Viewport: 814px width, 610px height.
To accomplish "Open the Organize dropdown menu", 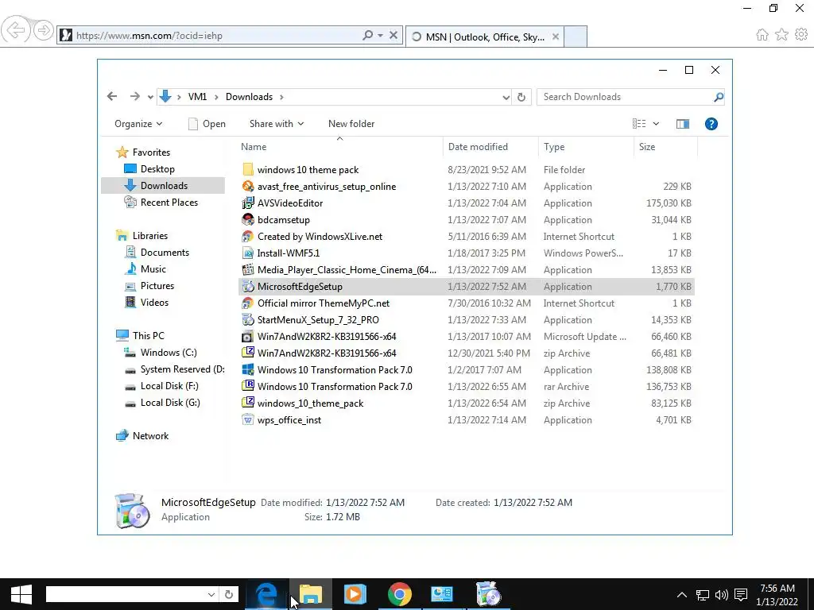I will (x=138, y=123).
